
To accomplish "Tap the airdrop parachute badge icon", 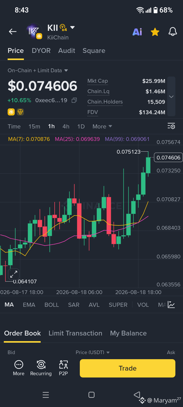I will point(20,112).
